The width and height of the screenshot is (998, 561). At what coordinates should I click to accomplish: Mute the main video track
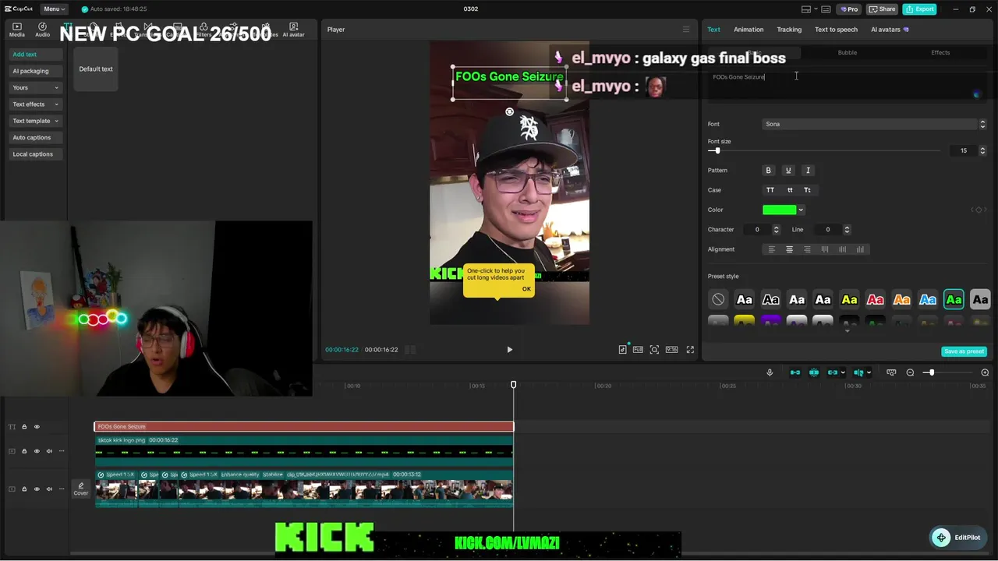[49, 489]
